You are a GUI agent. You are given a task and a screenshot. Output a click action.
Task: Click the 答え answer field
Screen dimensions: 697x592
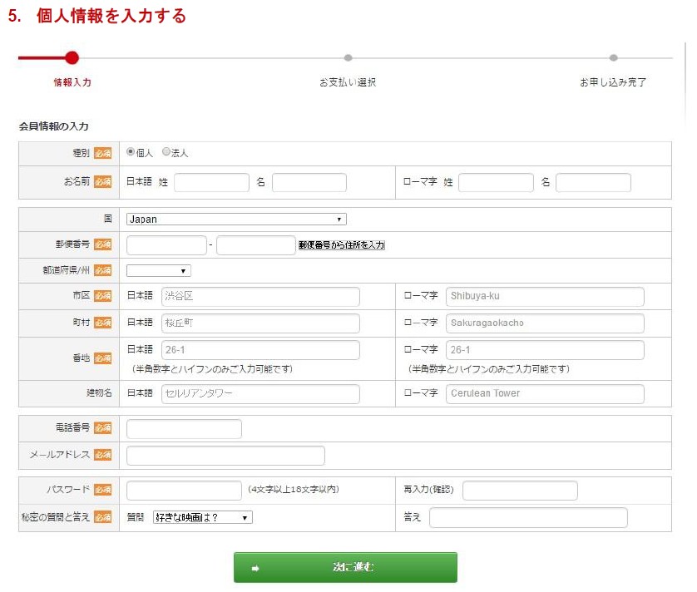[528, 518]
